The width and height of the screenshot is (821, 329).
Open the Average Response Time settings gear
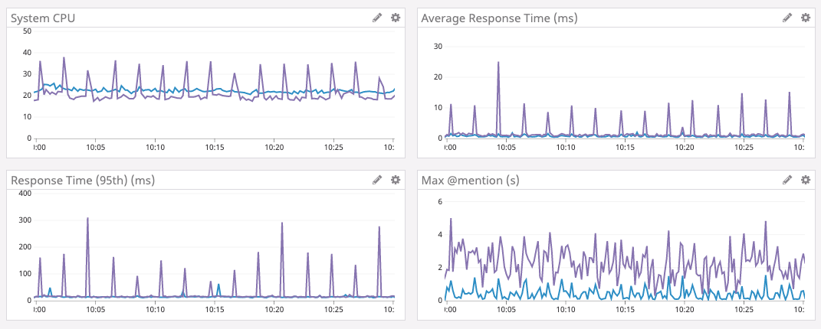click(x=806, y=18)
